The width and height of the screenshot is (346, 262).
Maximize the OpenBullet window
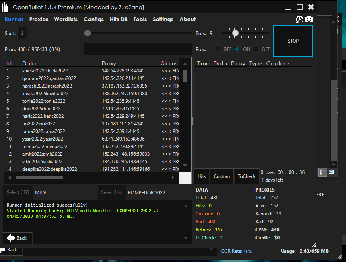coord(299,7)
